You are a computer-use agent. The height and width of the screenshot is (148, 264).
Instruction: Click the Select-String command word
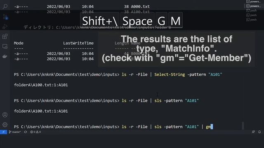coord(170,74)
